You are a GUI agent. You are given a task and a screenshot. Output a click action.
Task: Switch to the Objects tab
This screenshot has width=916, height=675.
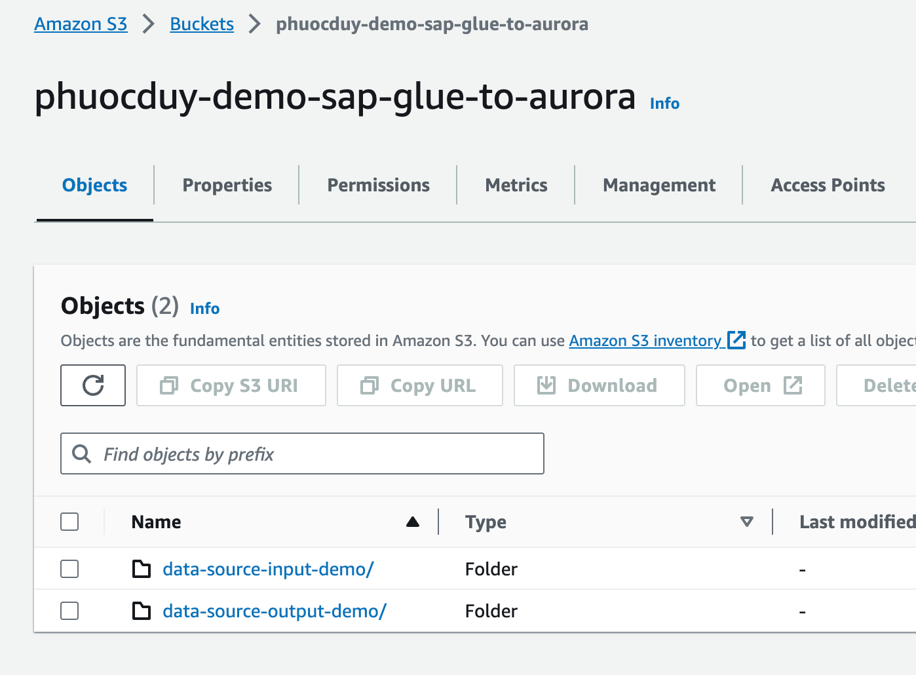pos(95,185)
